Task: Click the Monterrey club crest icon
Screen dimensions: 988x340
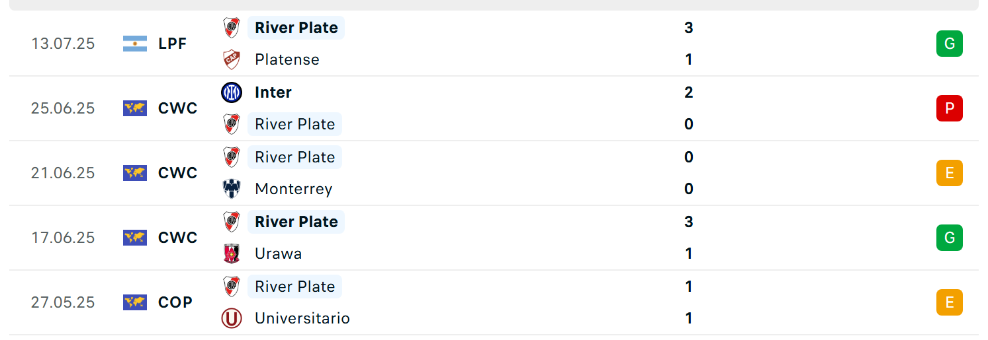Action: tap(232, 189)
